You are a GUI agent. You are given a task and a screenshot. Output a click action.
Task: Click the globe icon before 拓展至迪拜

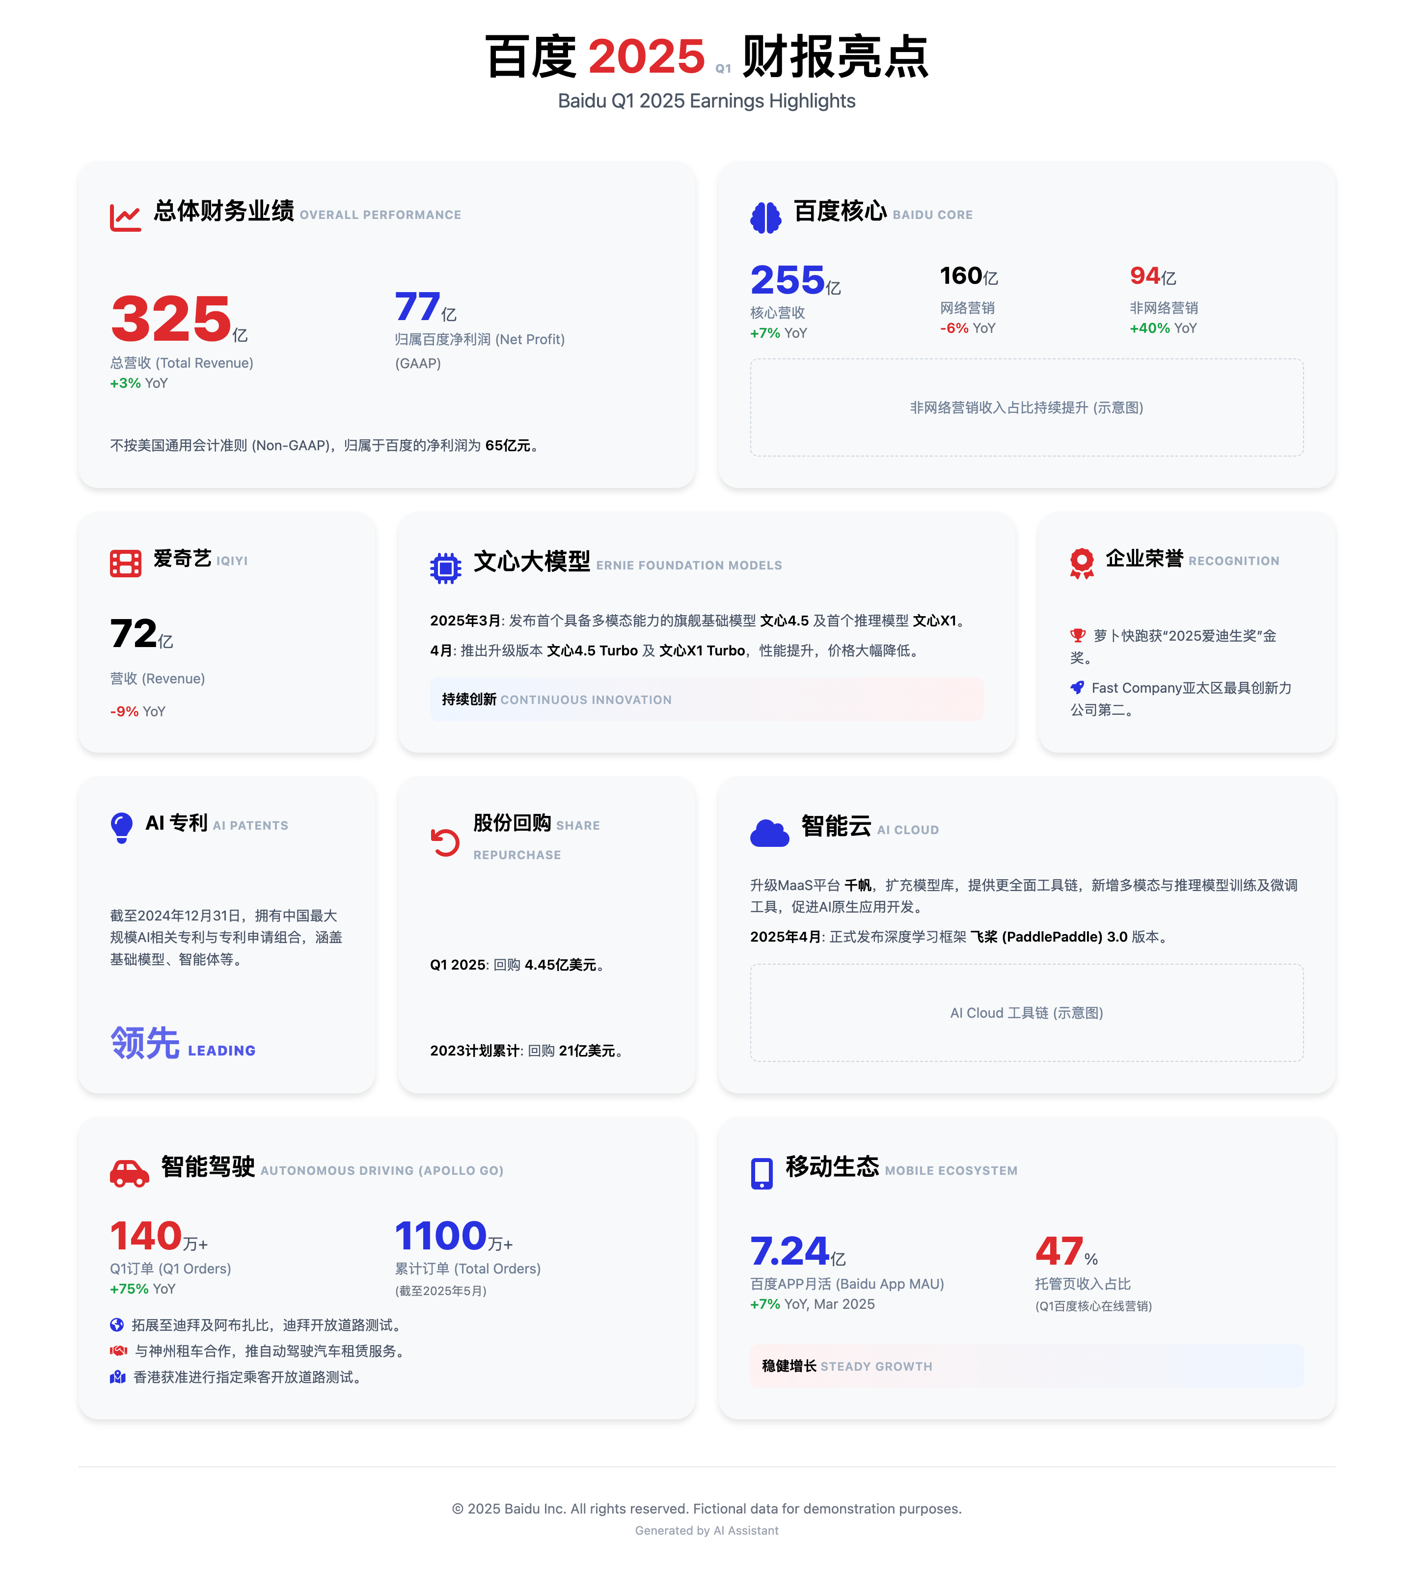(116, 1325)
